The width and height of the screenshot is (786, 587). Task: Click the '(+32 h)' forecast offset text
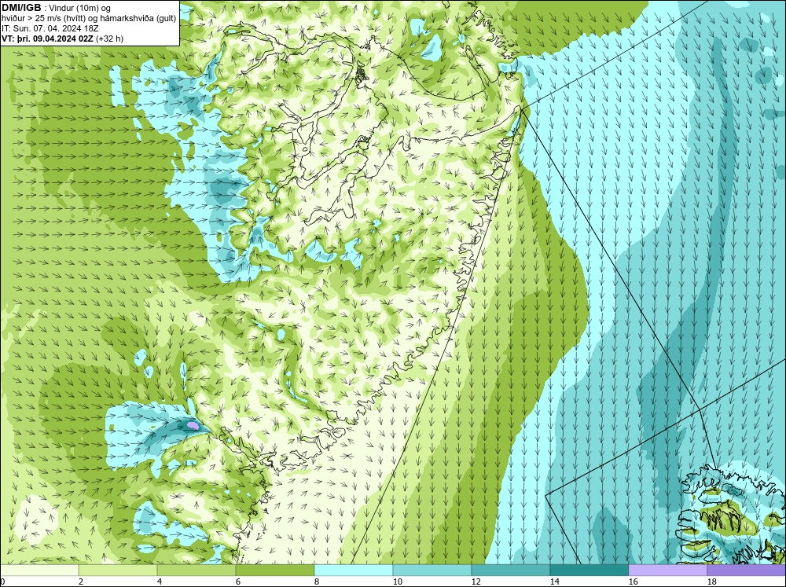[x=110, y=39]
